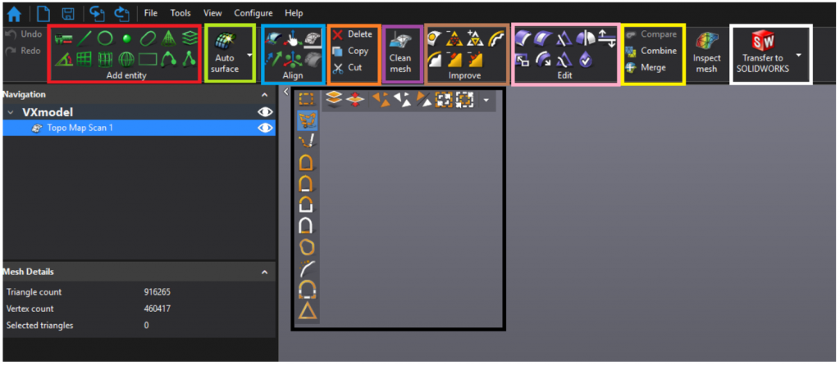
Task: Click the new file document icon
Action: click(43, 13)
